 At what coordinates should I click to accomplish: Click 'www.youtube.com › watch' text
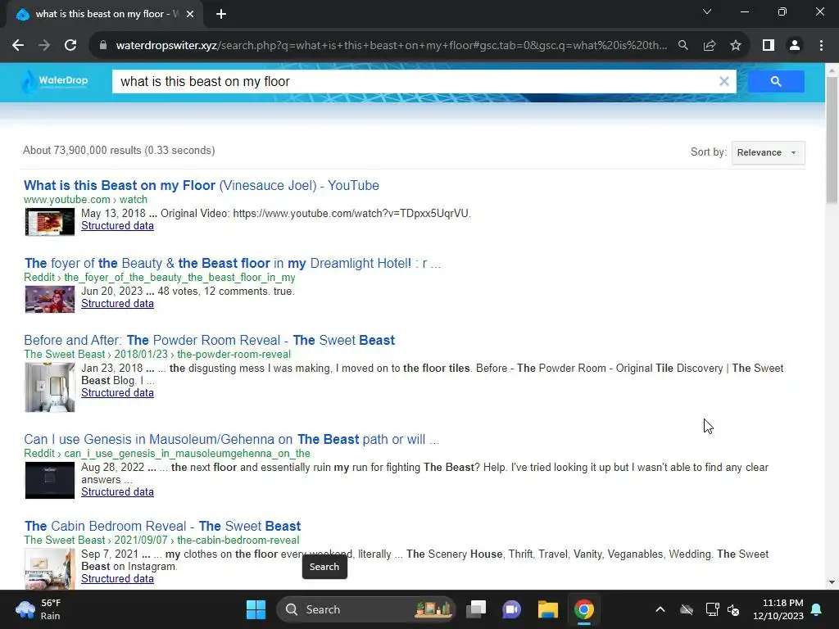85,200
